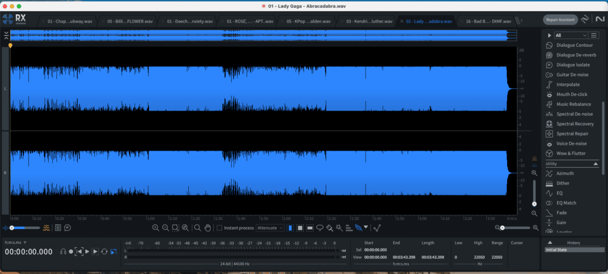The width and height of the screenshot is (608, 274).
Task: Enable the Instant process checkbox
Action: (220, 228)
